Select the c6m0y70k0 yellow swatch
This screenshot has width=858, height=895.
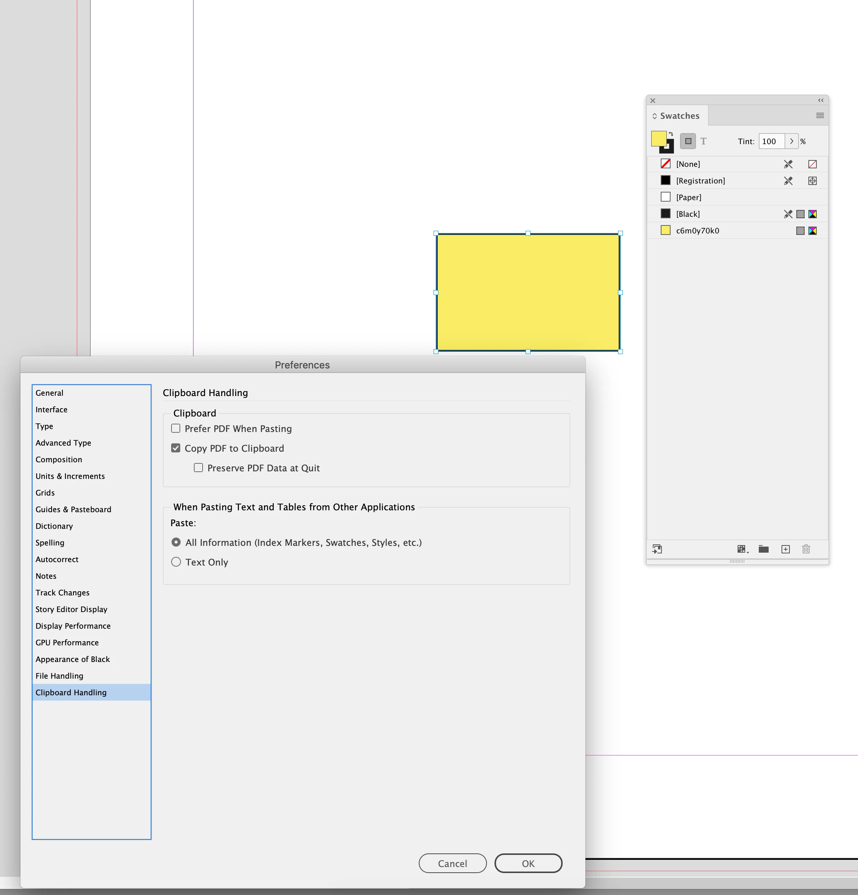click(697, 231)
